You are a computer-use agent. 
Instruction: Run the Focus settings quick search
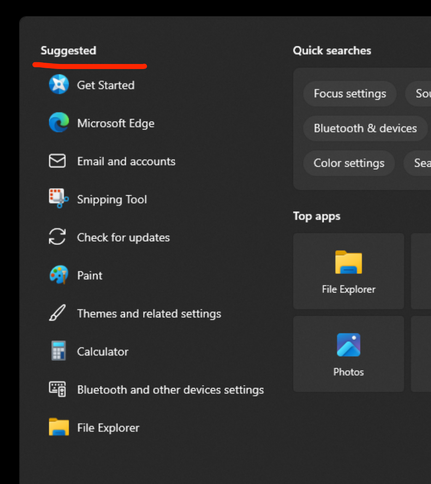click(349, 93)
